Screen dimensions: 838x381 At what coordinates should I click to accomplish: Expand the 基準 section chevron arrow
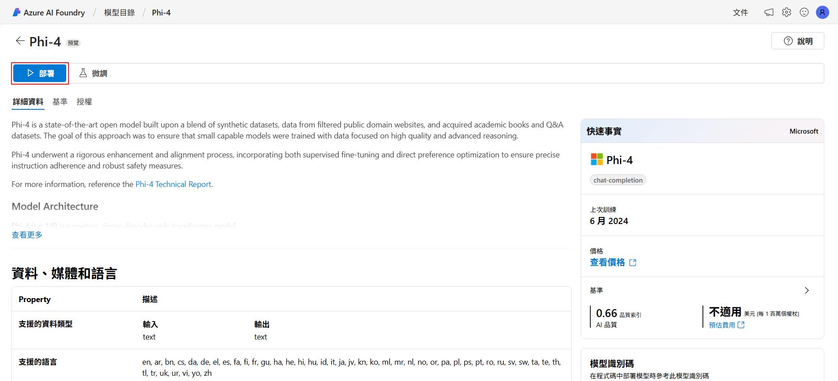tap(807, 290)
